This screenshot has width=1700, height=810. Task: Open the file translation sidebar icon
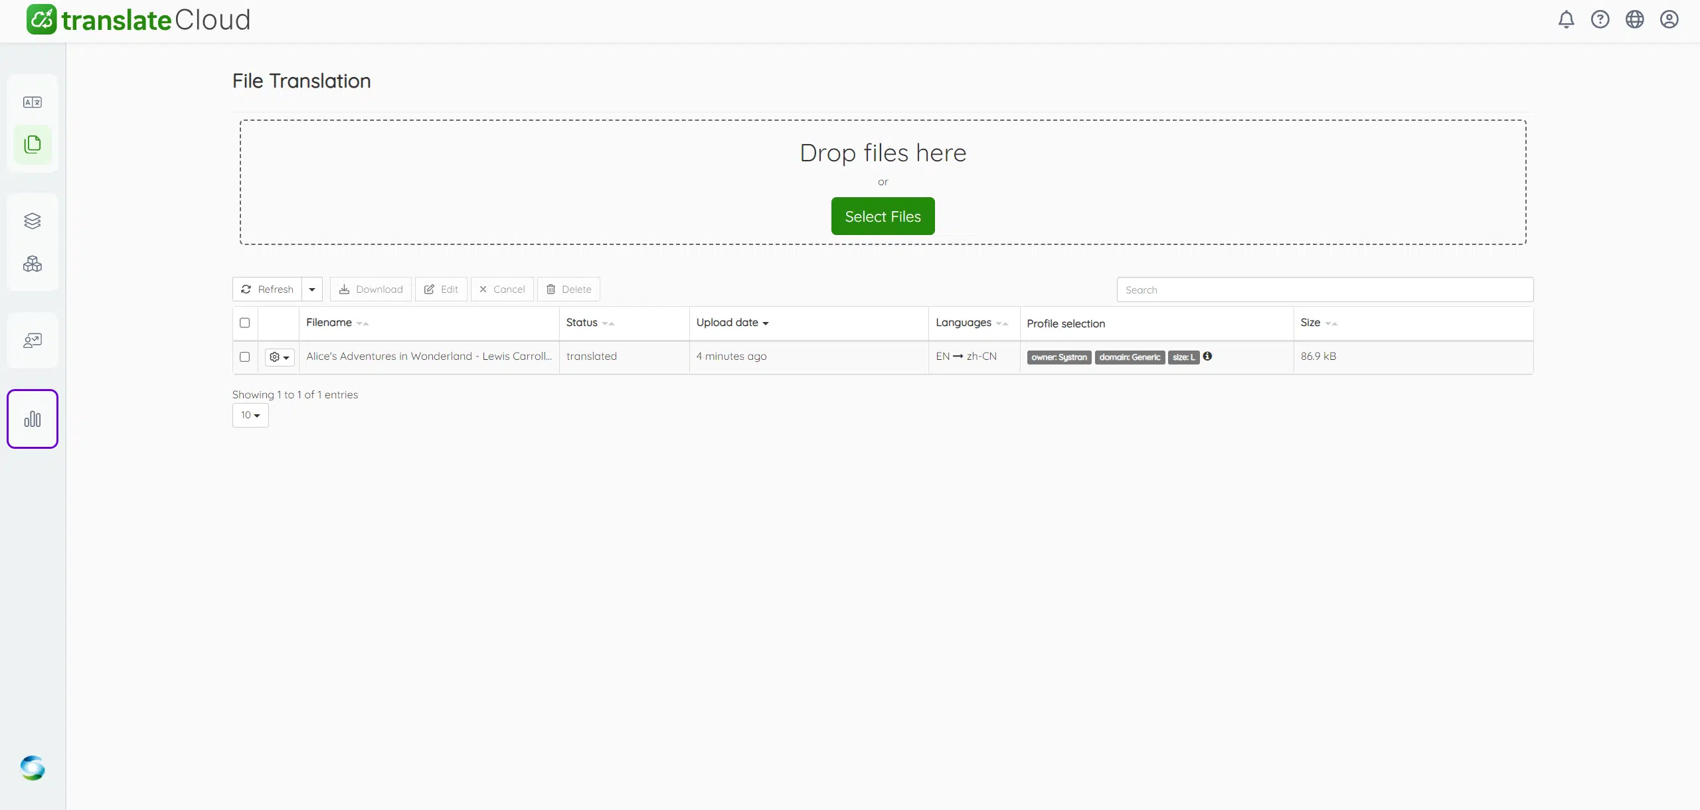tap(32, 145)
